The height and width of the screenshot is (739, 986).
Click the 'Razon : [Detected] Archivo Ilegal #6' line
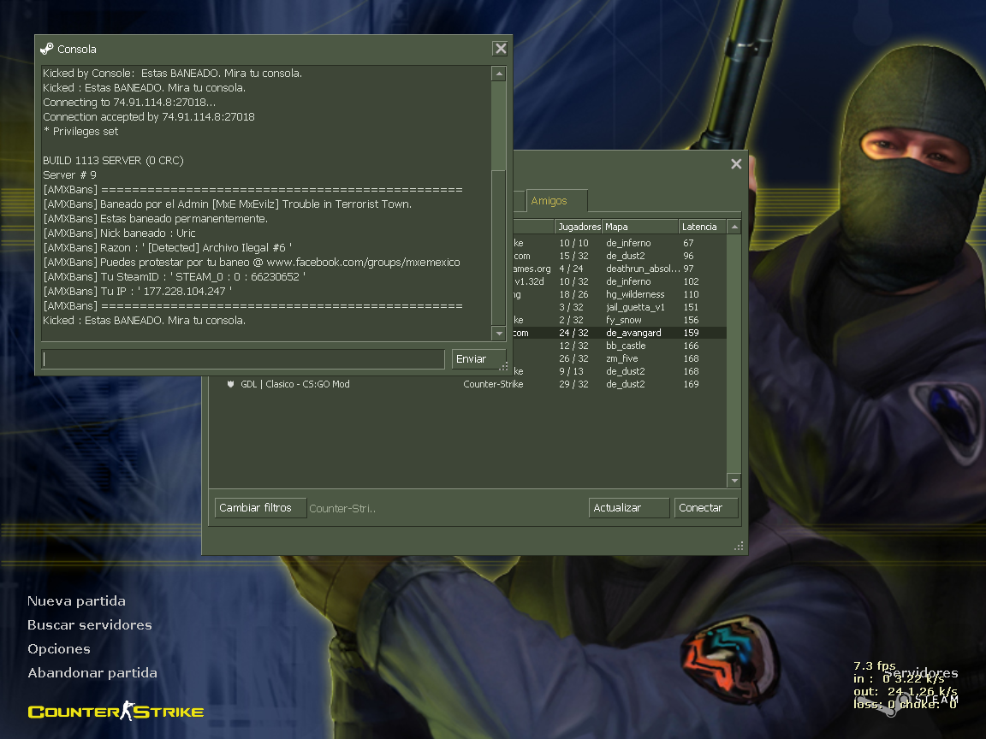pyautogui.click(x=167, y=247)
